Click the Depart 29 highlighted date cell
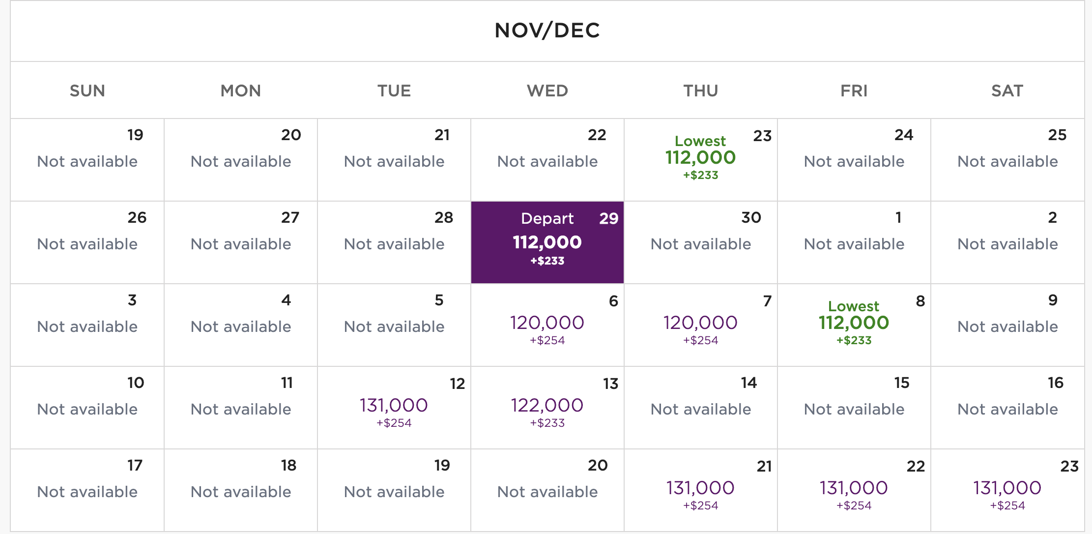Image resolution: width=1092 pixels, height=534 pixels. (547, 242)
